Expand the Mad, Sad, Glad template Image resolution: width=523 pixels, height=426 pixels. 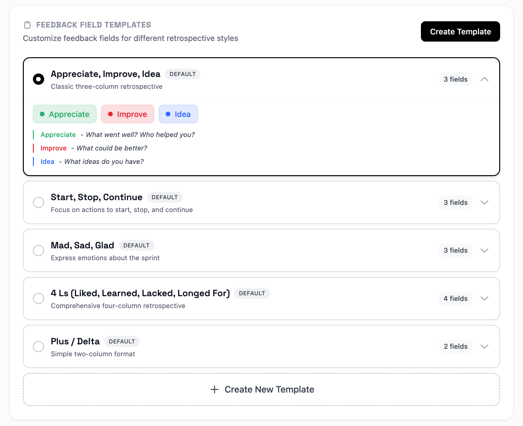(x=484, y=251)
